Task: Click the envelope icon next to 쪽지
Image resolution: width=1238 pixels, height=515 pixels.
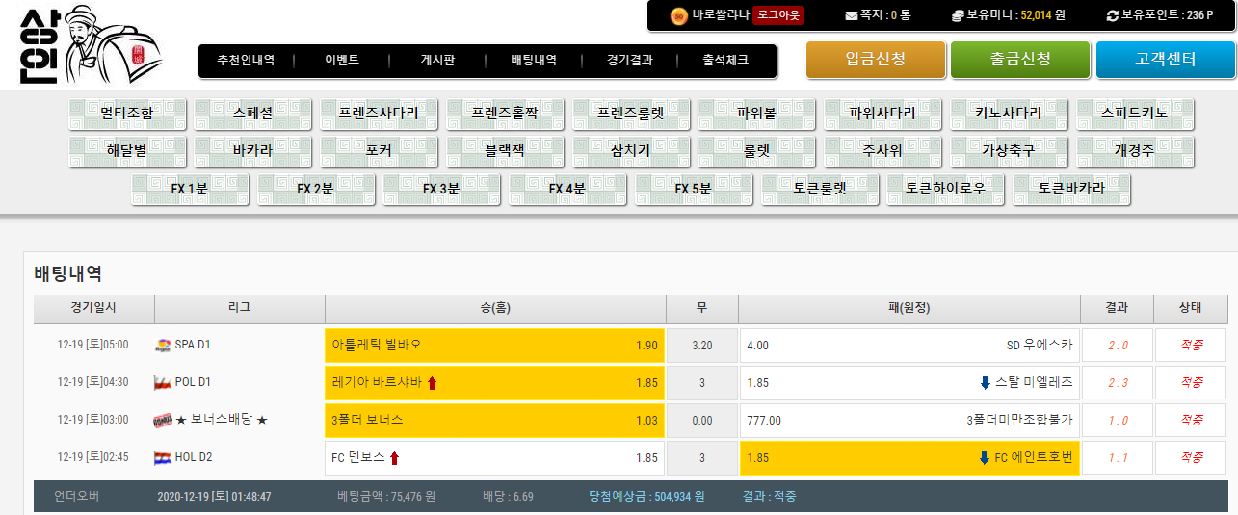Action: pos(851,15)
